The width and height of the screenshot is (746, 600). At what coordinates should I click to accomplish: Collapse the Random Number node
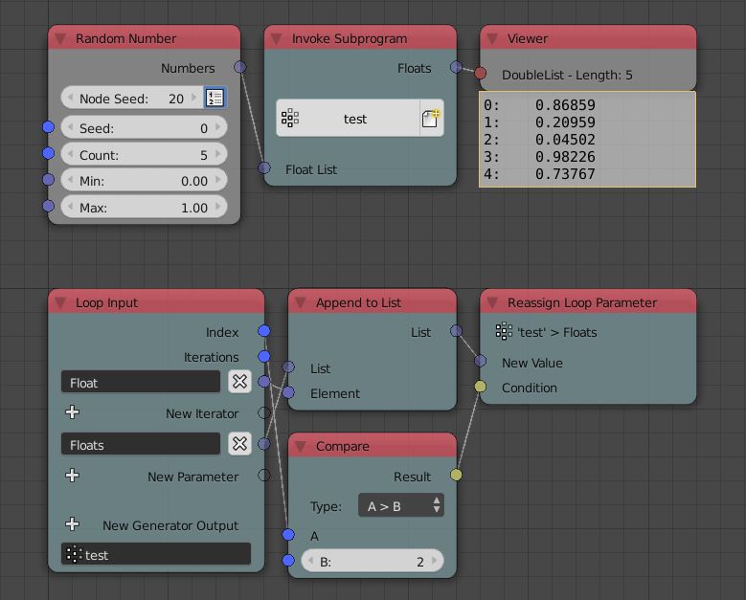pyautogui.click(x=60, y=38)
